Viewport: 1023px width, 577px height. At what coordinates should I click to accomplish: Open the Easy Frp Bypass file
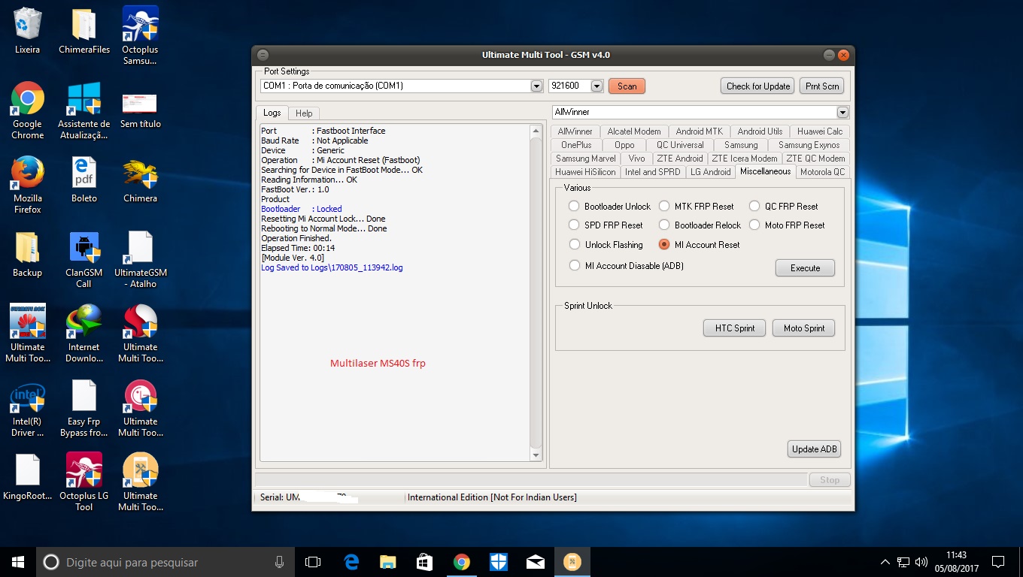tap(84, 409)
